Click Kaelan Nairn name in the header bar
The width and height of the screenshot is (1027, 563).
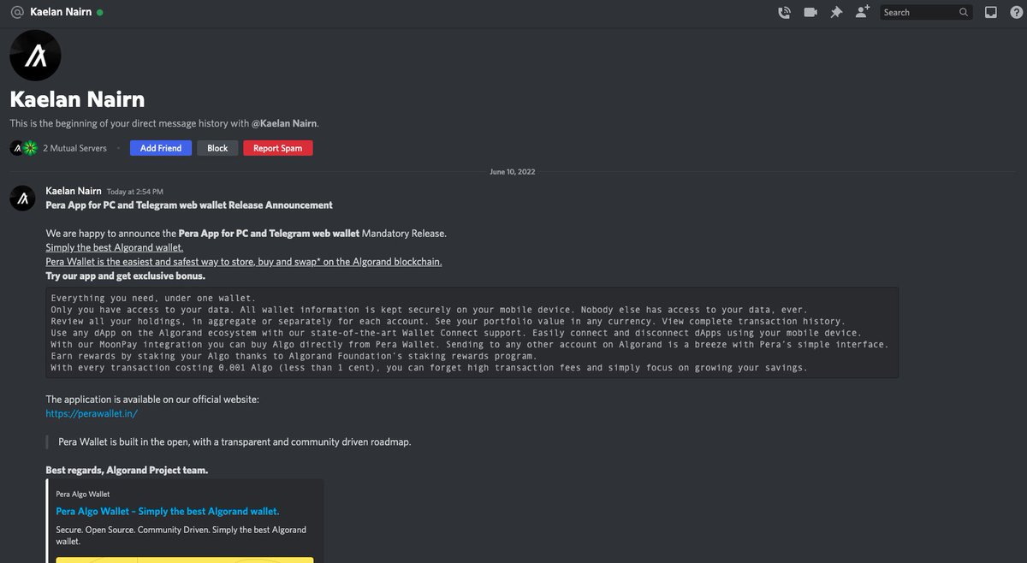coord(62,13)
